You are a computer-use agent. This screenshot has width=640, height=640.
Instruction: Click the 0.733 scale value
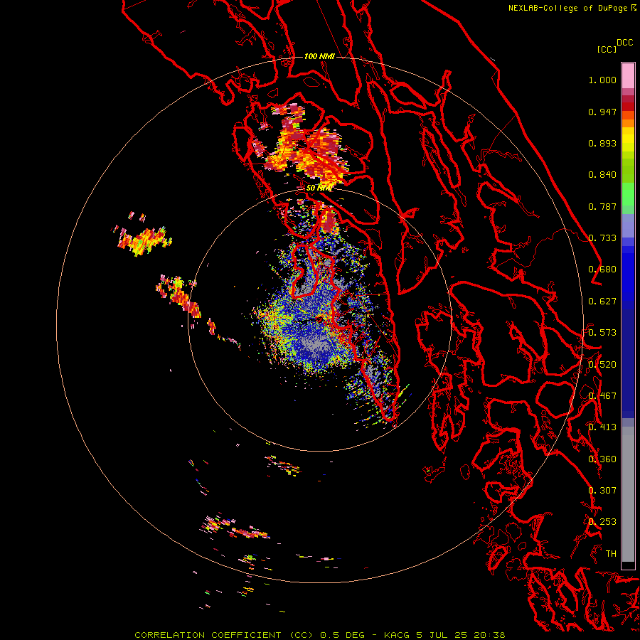coord(602,238)
